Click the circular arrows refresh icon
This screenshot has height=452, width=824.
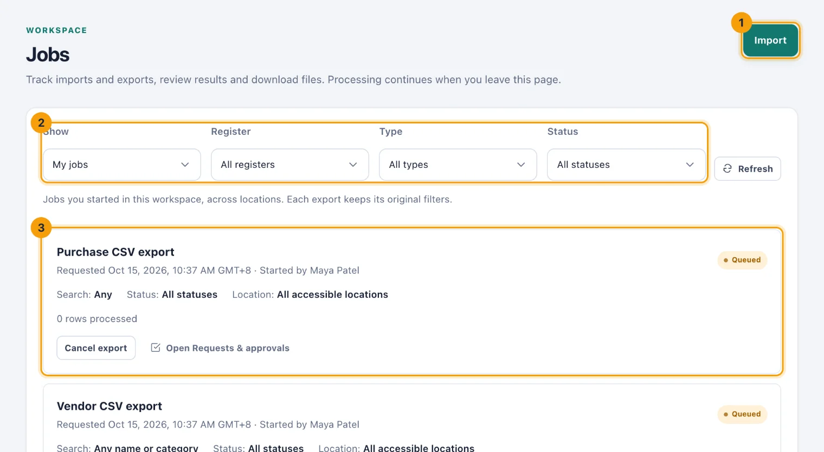[x=728, y=169]
